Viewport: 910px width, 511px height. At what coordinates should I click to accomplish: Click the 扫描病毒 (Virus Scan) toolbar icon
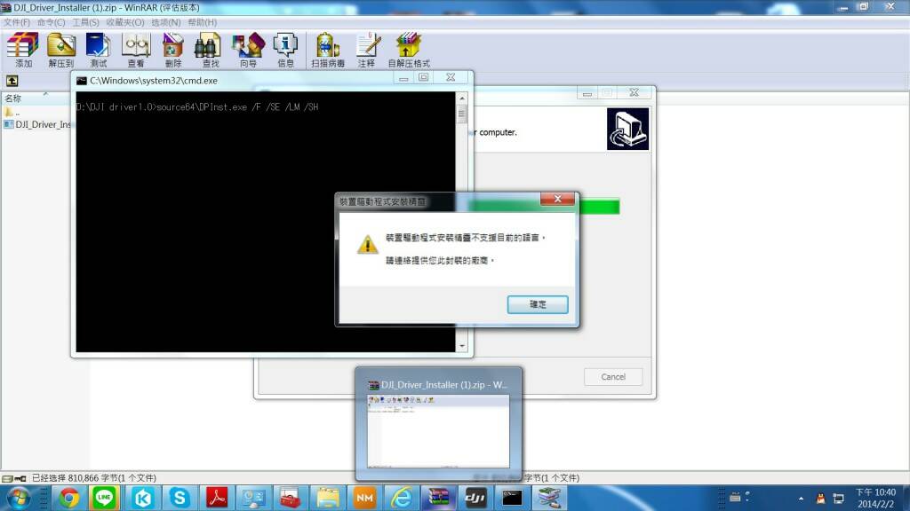(x=328, y=50)
